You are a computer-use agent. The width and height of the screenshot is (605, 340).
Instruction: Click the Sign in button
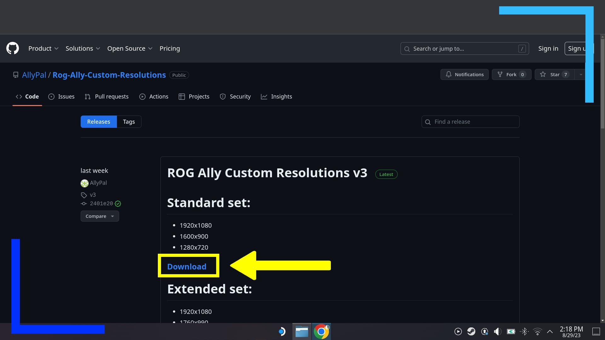tap(548, 48)
